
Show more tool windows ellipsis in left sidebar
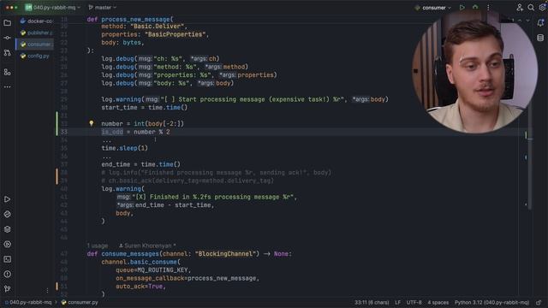(x=8, y=86)
